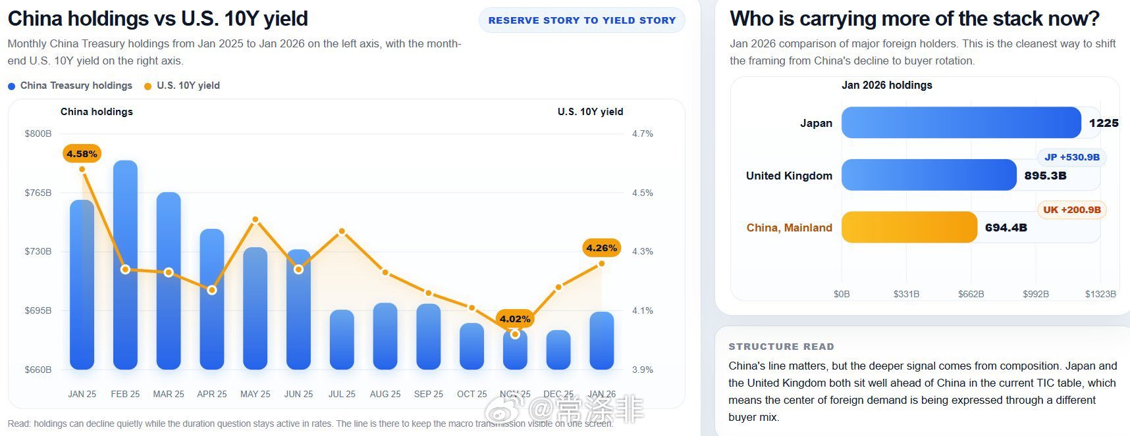Screen dimensions: 1130x436
Task: Select the MAY 25 yield data point
Action: (256, 220)
